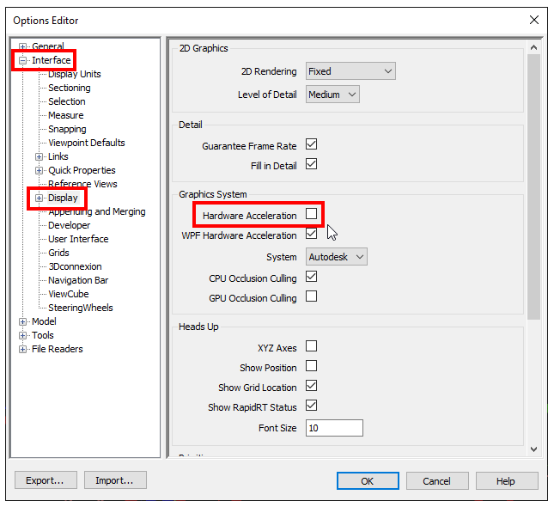Select the SteeringWheels tree item

click(81, 308)
